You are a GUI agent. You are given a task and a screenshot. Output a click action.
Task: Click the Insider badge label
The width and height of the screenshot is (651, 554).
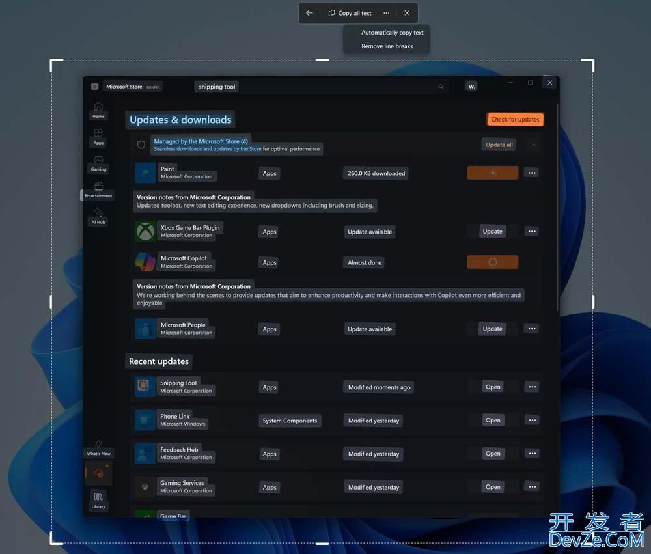pos(152,87)
